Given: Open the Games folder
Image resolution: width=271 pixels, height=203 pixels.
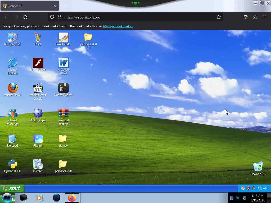Looking at the screenshot, I should click(x=63, y=141).
